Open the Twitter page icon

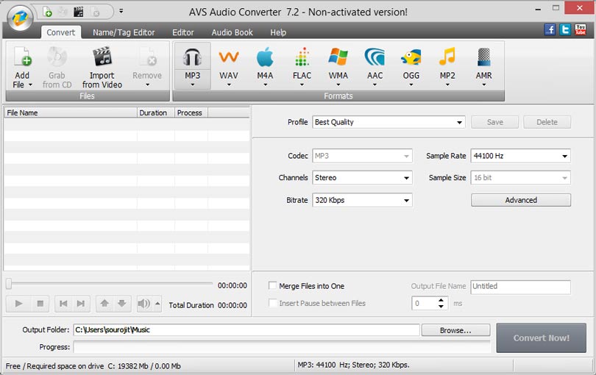[x=565, y=29]
